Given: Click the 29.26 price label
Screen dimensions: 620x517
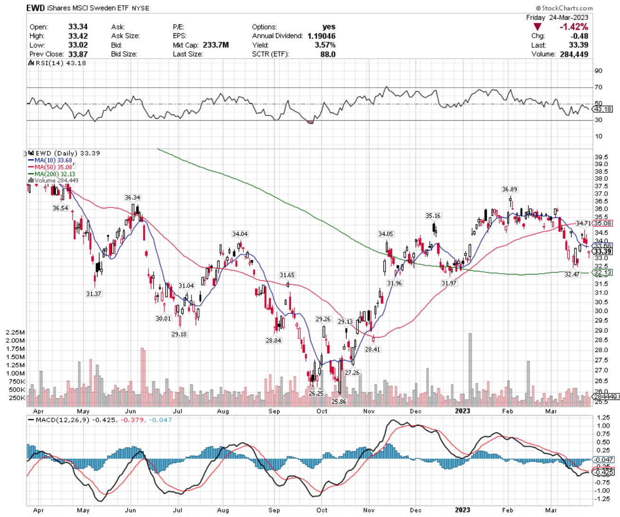Looking at the screenshot, I should coord(323,319).
